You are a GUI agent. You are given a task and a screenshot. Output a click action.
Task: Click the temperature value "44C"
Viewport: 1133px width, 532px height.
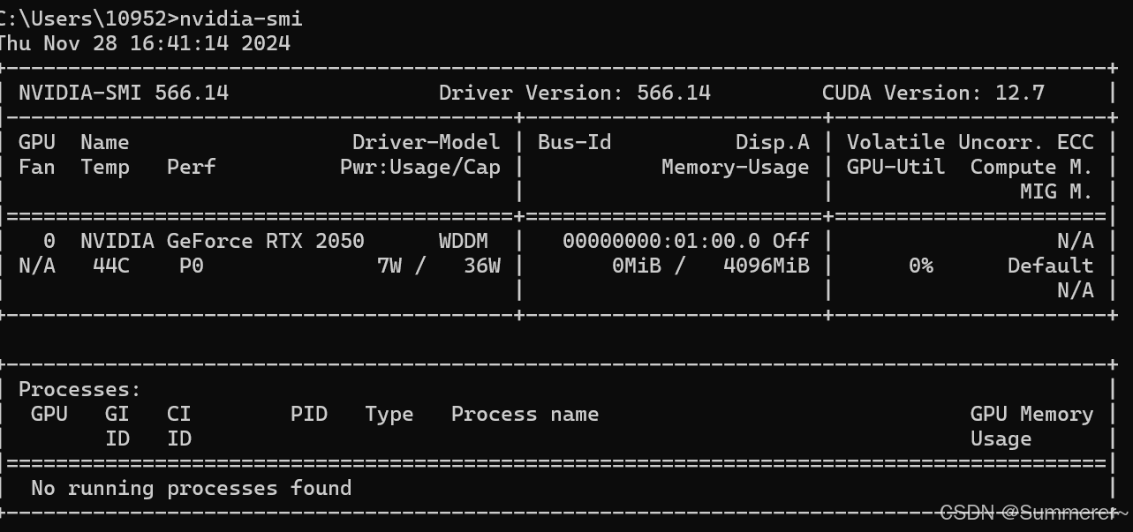pyautogui.click(x=111, y=266)
